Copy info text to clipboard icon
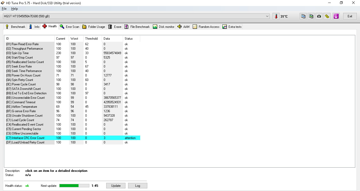 pyautogui.click(x=303, y=16)
